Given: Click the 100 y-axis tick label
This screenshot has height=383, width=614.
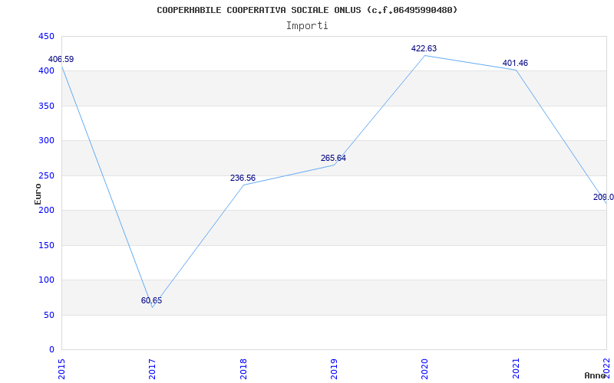Looking at the screenshot, I should pyautogui.click(x=46, y=280).
